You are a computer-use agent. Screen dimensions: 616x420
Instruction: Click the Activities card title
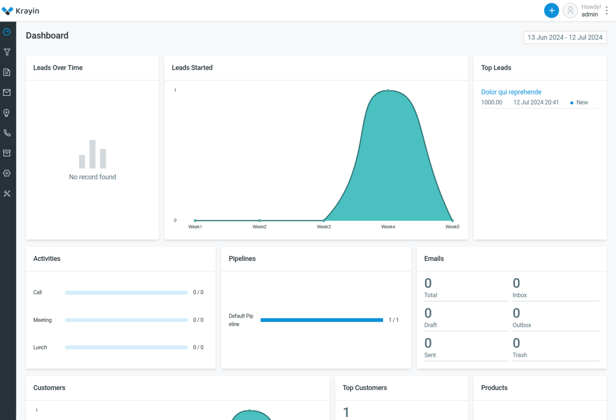click(x=47, y=259)
